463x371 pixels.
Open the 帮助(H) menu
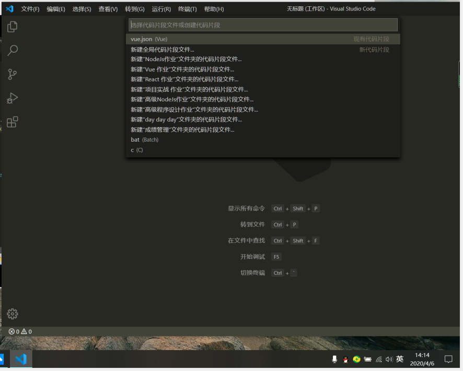214,9
